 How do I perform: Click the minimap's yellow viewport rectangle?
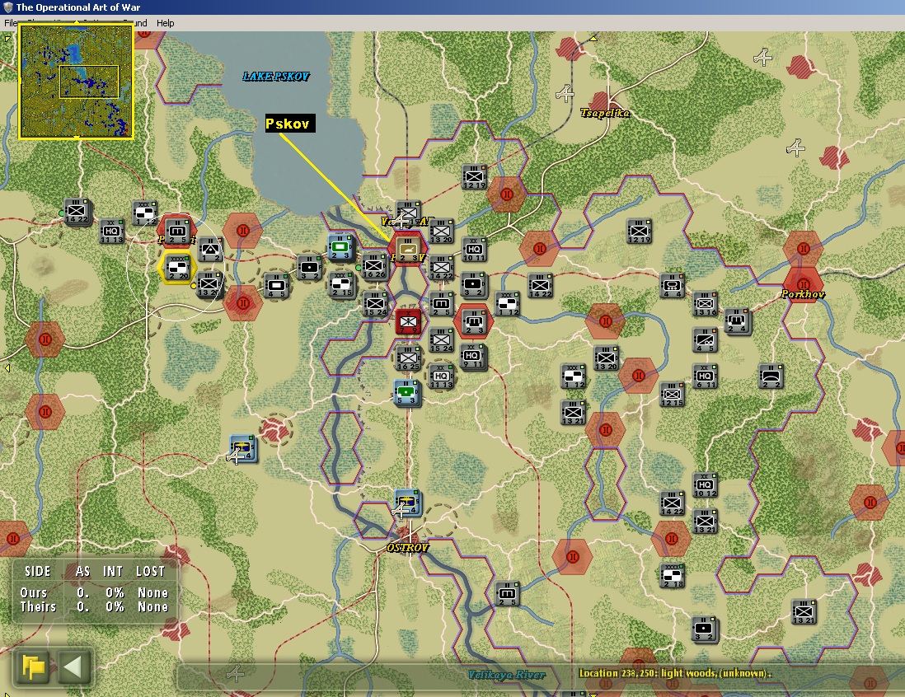point(89,82)
